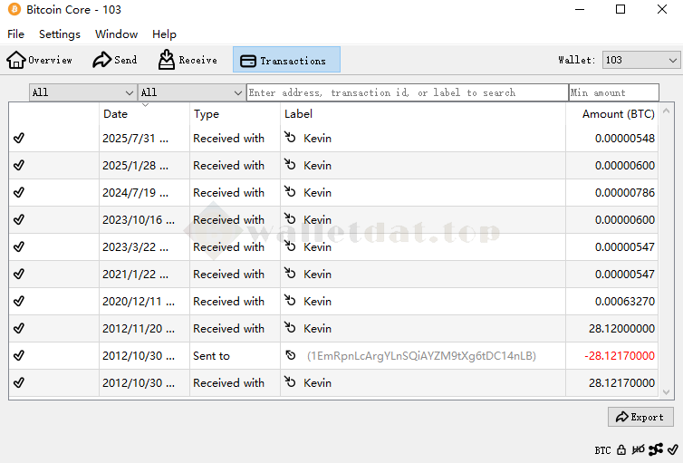Focus the address search field
The width and height of the screenshot is (683, 463).
(407, 92)
